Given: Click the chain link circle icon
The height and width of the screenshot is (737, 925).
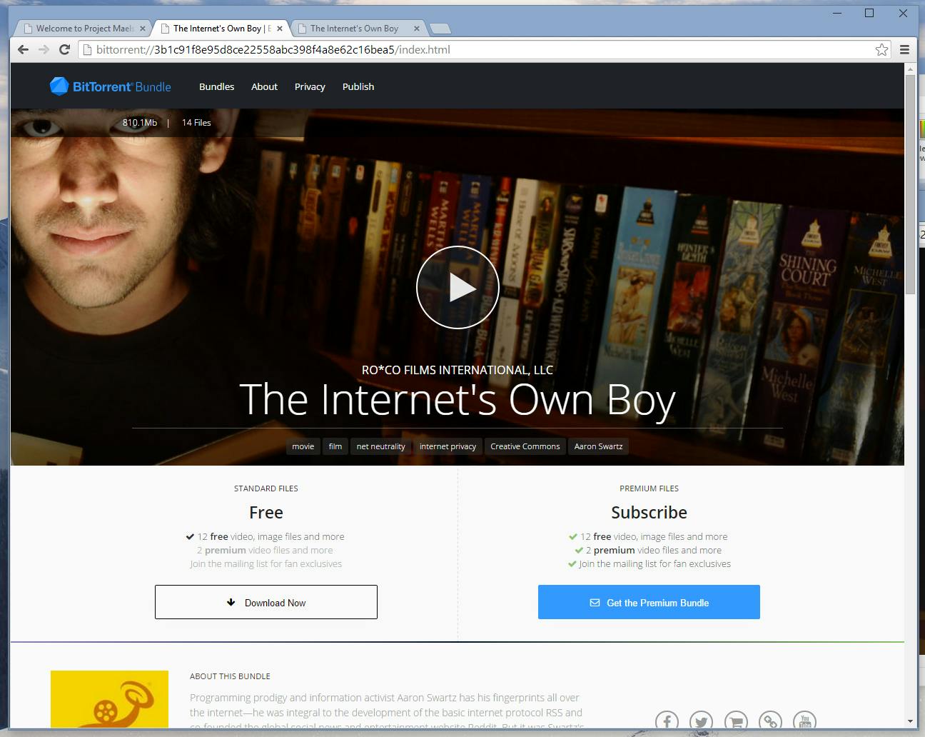Looking at the screenshot, I should click(x=770, y=720).
